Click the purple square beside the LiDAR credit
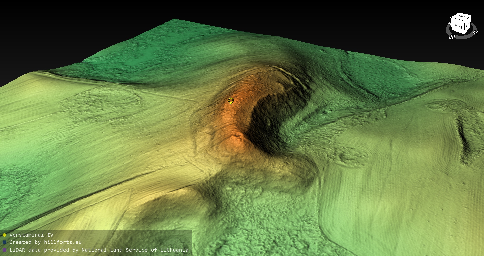Image resolution: width=484 pixels, height=256 pixels. coord(4,250)
